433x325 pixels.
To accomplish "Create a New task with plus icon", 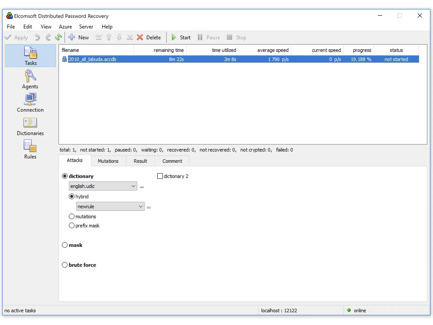I will click(x=78, y=37).
